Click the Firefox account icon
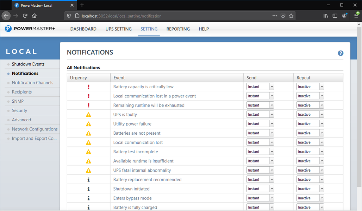The width and height of the screenshot is (362, 211). click(x=344, y=16)
